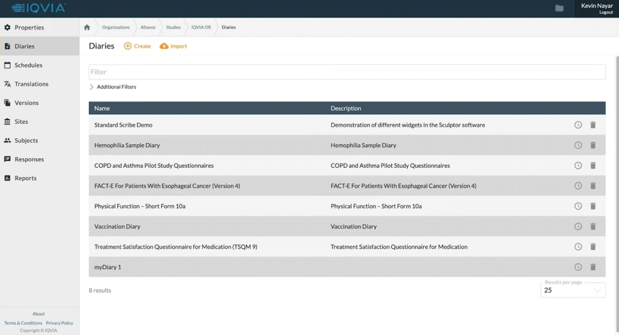Open Properties in the sidebar
The image size is (619, 335).
39,27
